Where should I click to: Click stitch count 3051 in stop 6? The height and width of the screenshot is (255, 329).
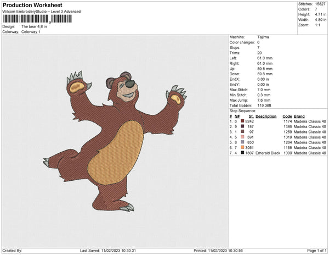click(x=249, y=148)
